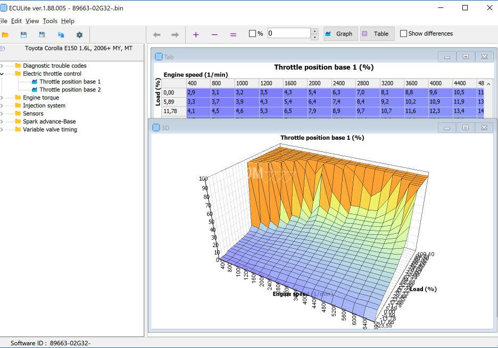Viewport: 498px width, 348px height.
Task: Click the compare files icon
Action: click(61, 35)
